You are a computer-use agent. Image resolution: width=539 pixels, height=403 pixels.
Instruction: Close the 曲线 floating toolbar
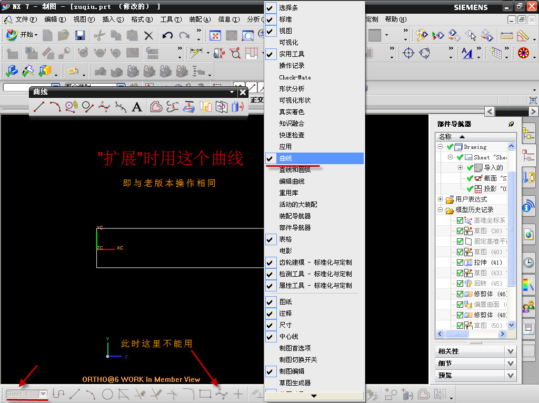pos(243,92)
